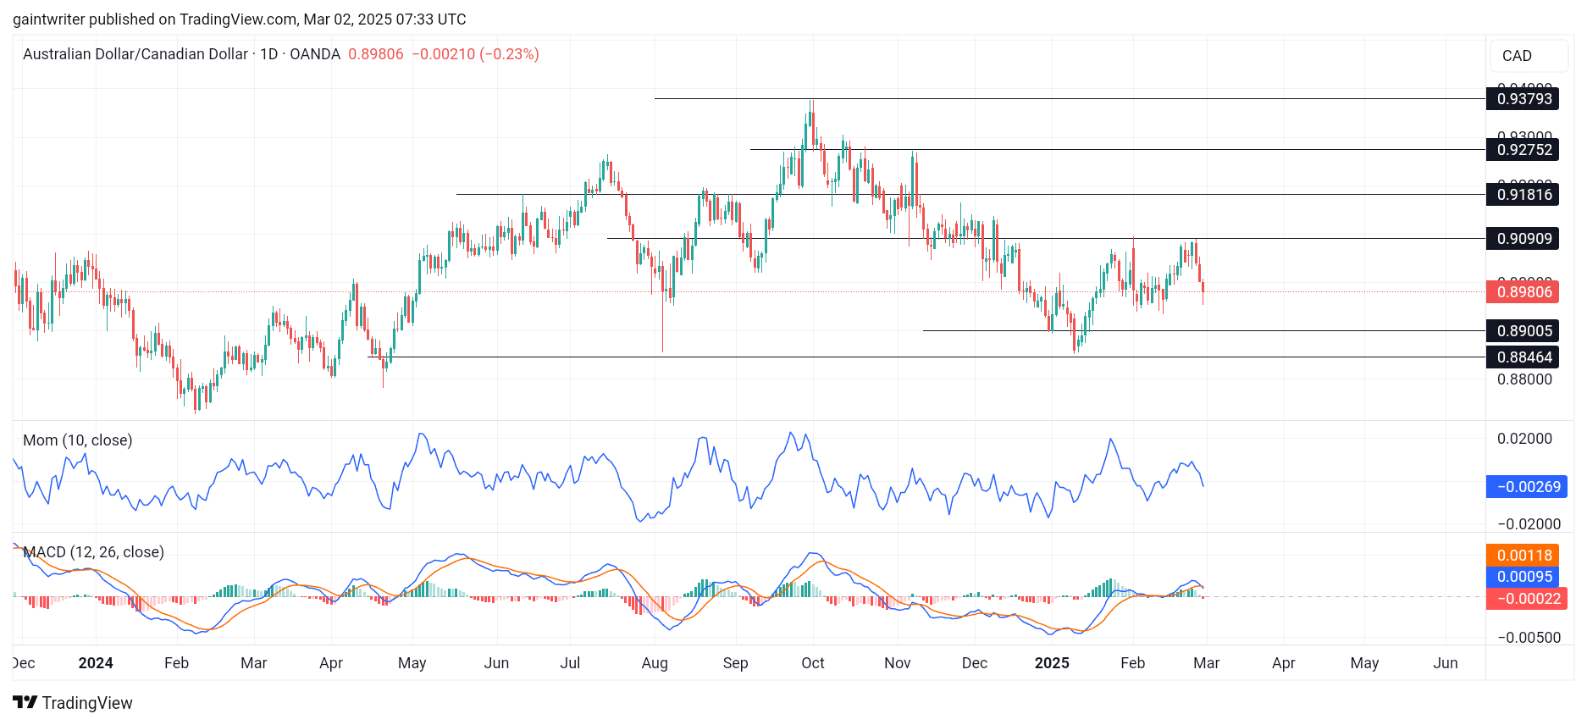Click the 2025 label on time axis
This screenshot has height=725, width=1587.
1052,663
